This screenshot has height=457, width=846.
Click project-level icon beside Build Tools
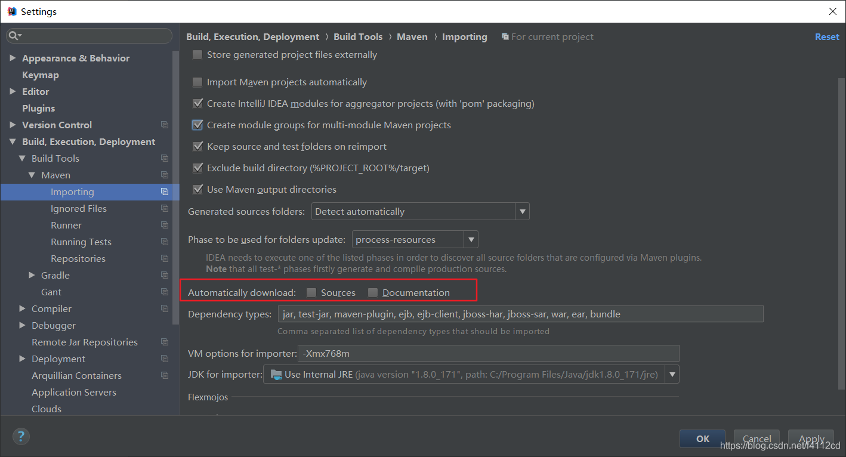pos(165,159)
